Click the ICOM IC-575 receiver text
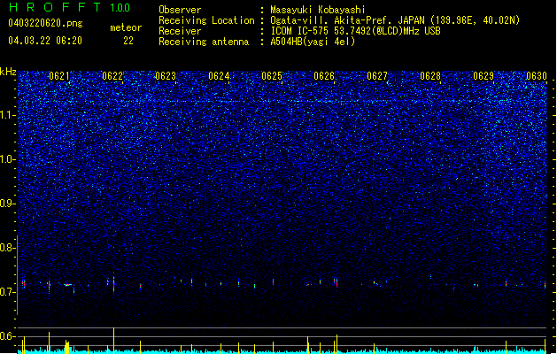The image size is (557, 354). click(x=355, y=31)
